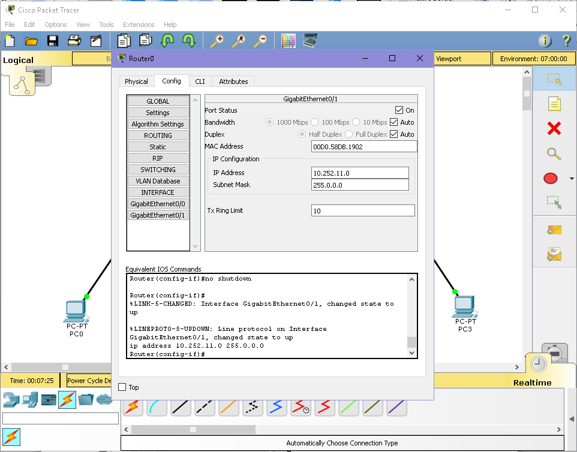577x452 pixels.
Task: Enable the Top checkbox in Router0 window
Action: [122, 387]
